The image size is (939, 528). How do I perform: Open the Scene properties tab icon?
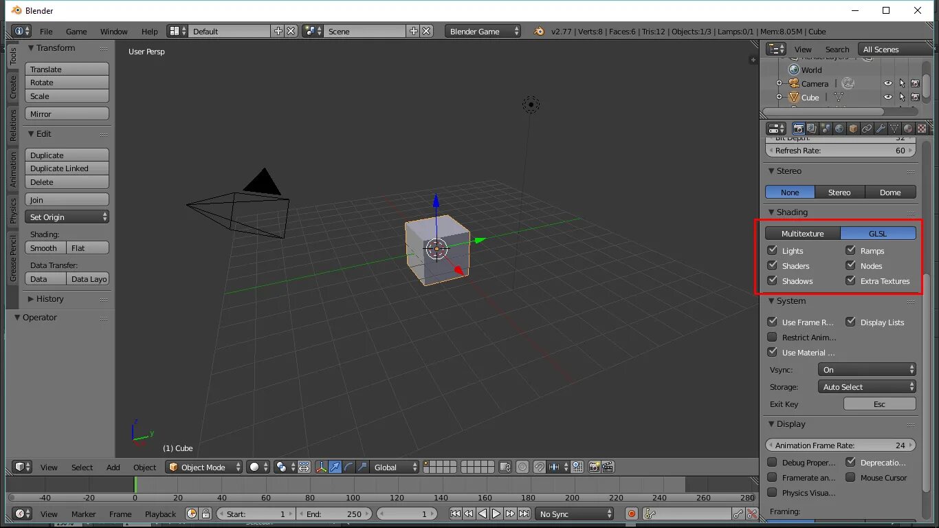click(826, 129)
